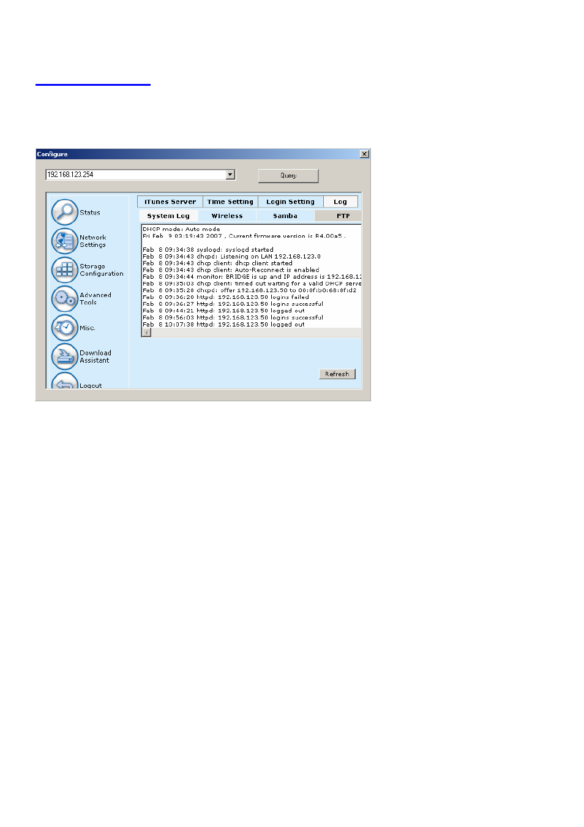Viewport: 584px width, 827px height.
Task: Click the log scrollbar left arrow
Action: tap(146, 333)
